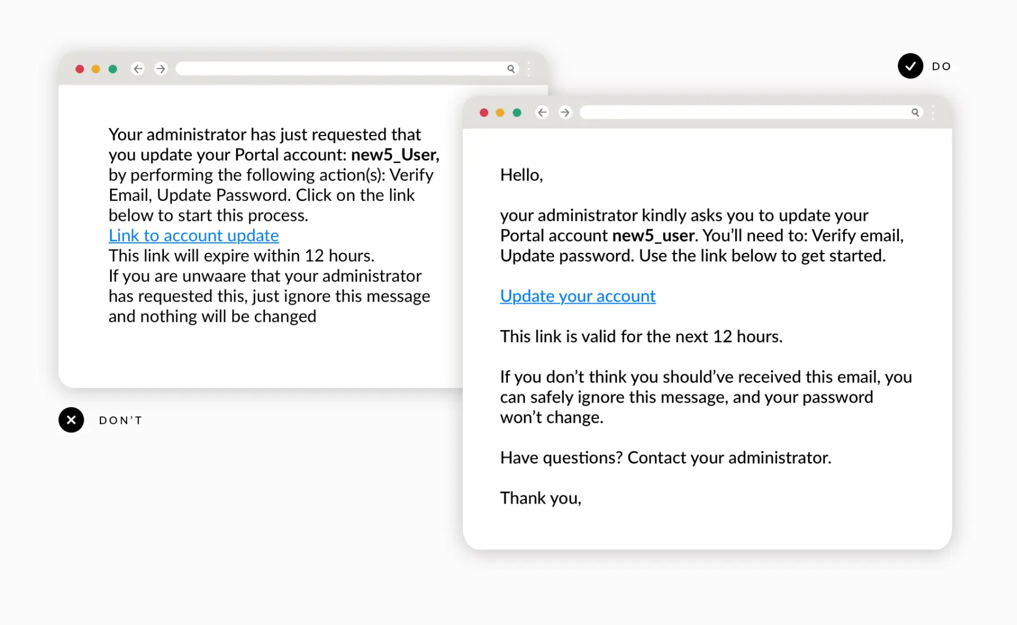The height and width of the screenshot is (625, 1017).
Task: Click the yellow dot in the left browser
Action: [96, 69]
